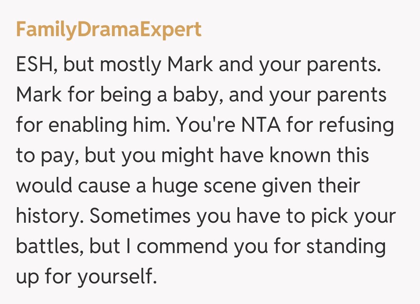
Task: Open the FamilyDramaExpert user profile
Action: (108, 30)
